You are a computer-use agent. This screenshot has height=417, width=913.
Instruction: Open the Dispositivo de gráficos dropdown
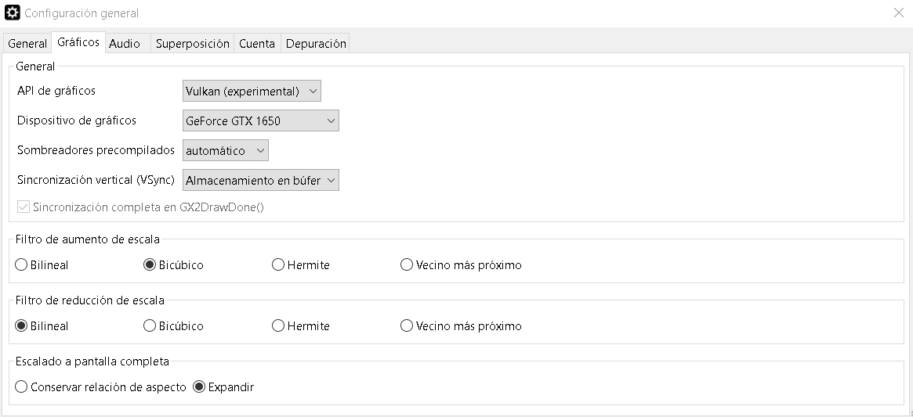point(260,121)
